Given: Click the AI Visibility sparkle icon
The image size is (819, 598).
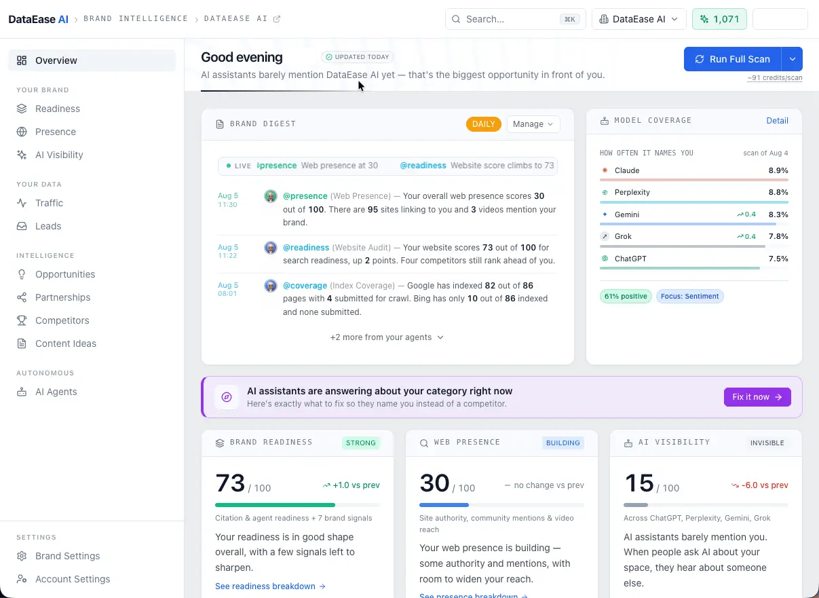Looking at the screenshot, I should point(22,155).
